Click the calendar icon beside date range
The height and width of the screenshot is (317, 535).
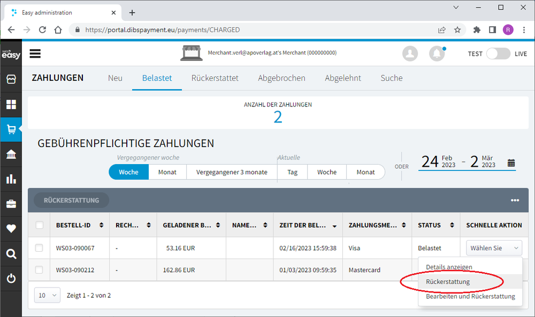point(511,163)
